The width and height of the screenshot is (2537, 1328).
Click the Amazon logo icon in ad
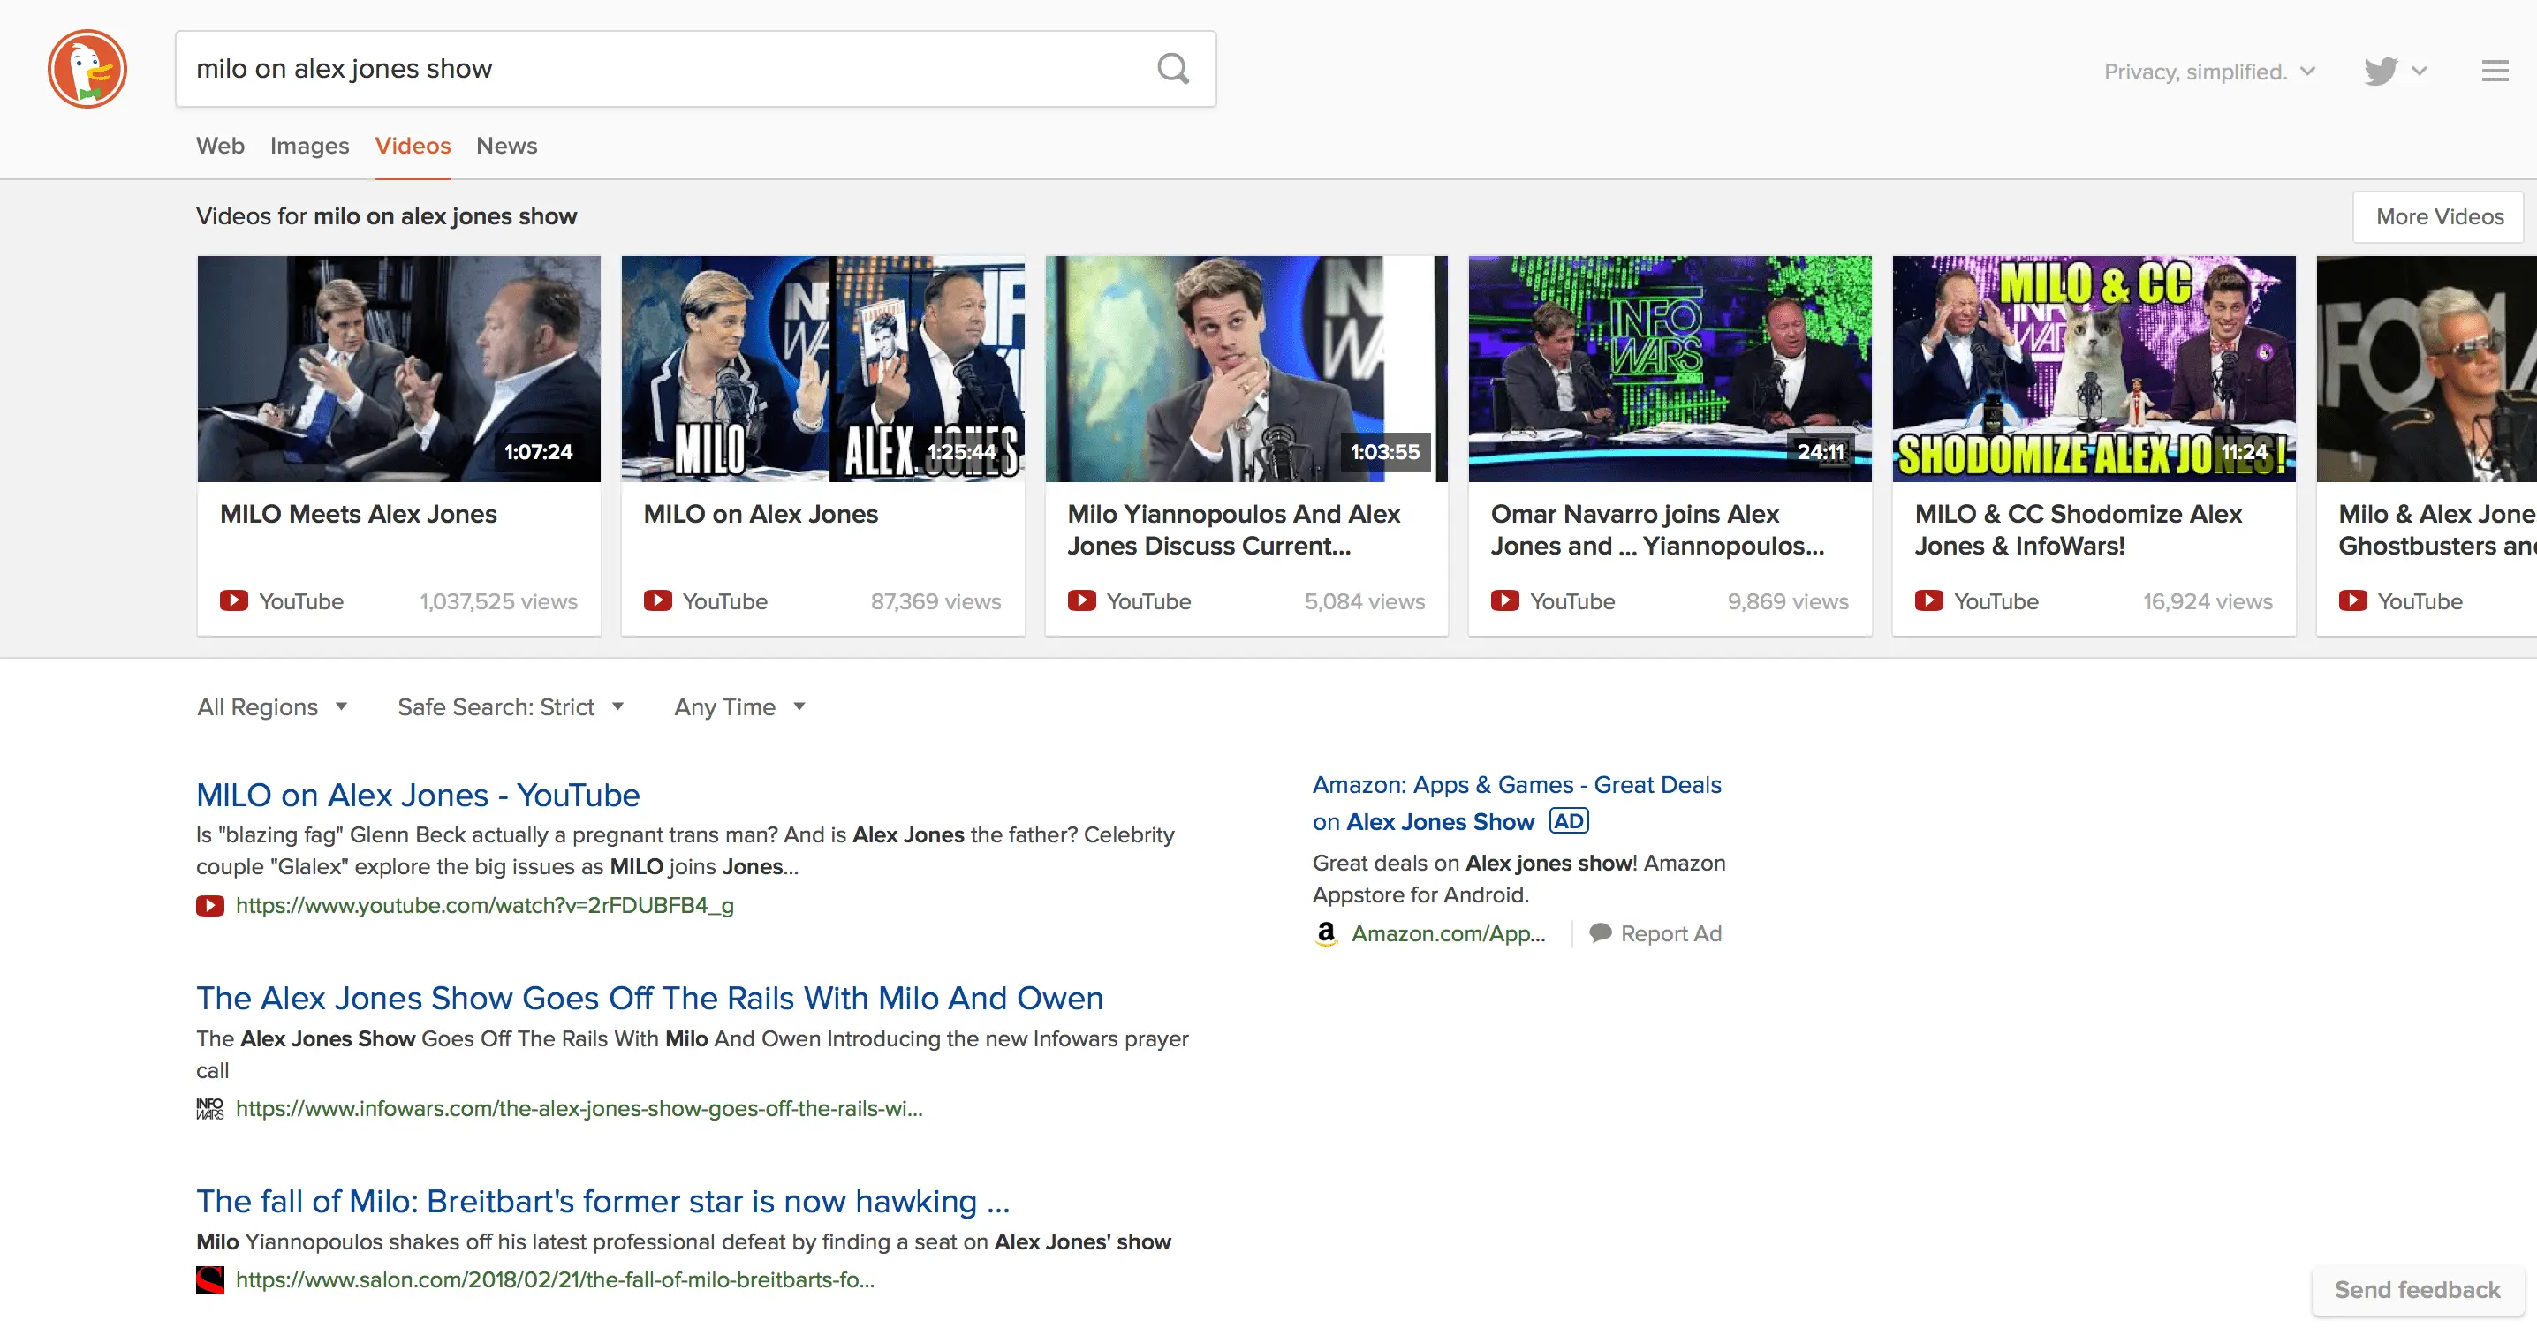tap(1327, 933)
